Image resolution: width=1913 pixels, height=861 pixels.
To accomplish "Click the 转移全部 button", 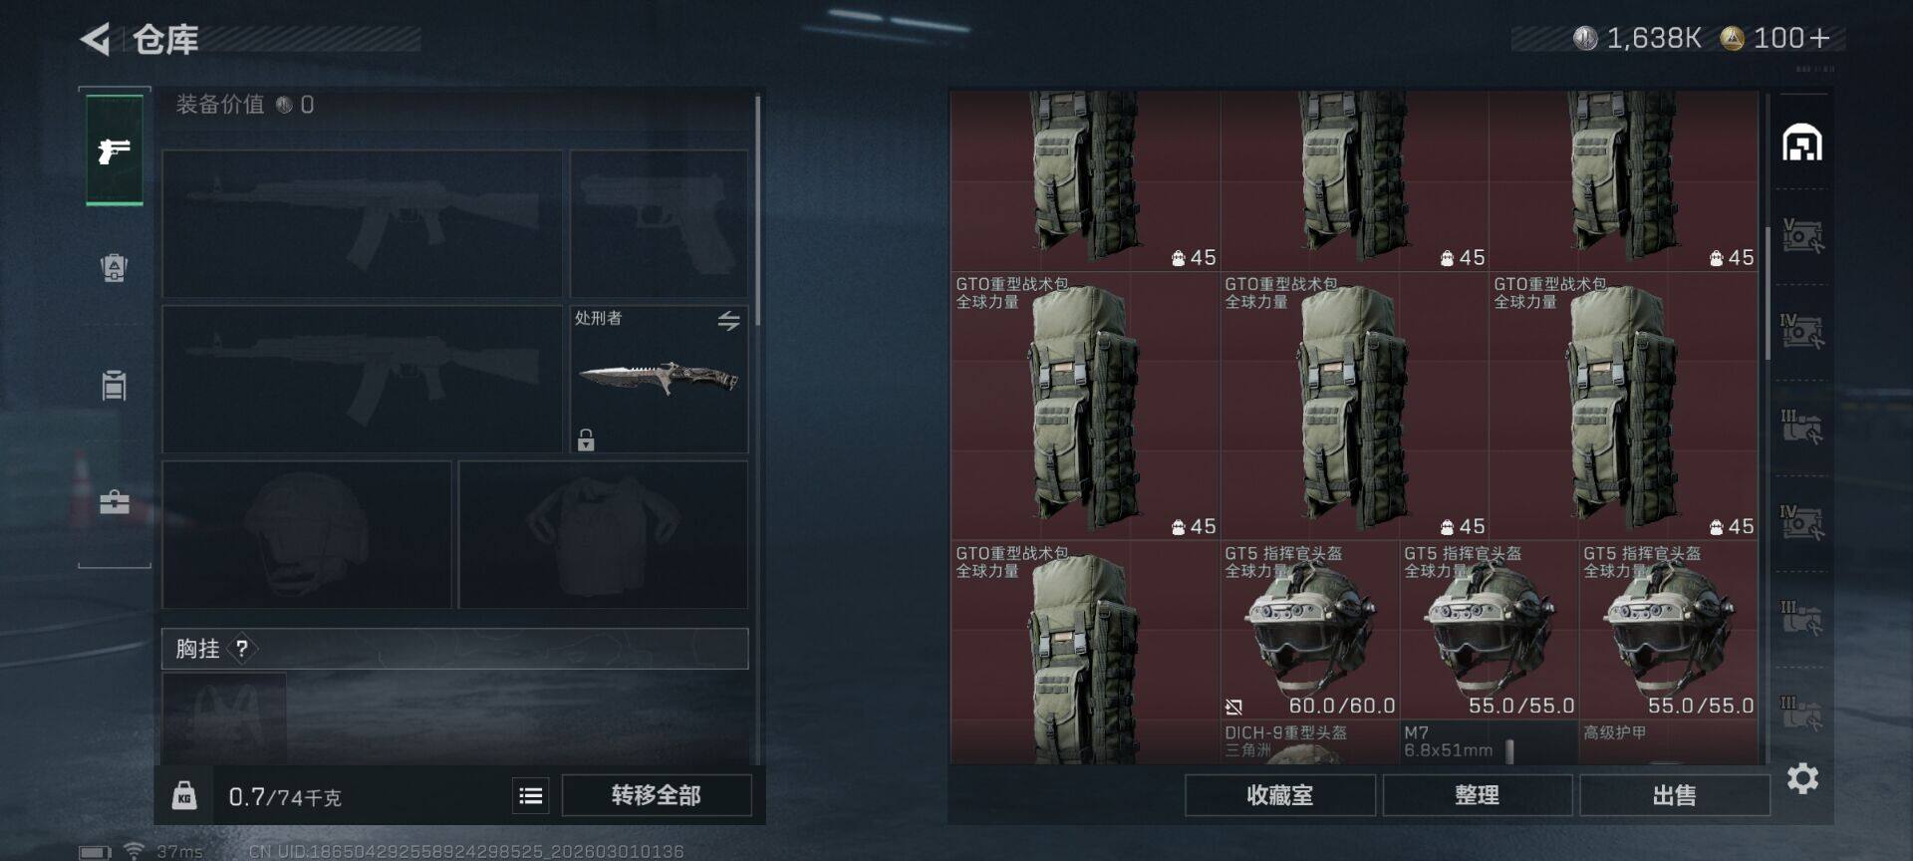I will coord(657,795).
